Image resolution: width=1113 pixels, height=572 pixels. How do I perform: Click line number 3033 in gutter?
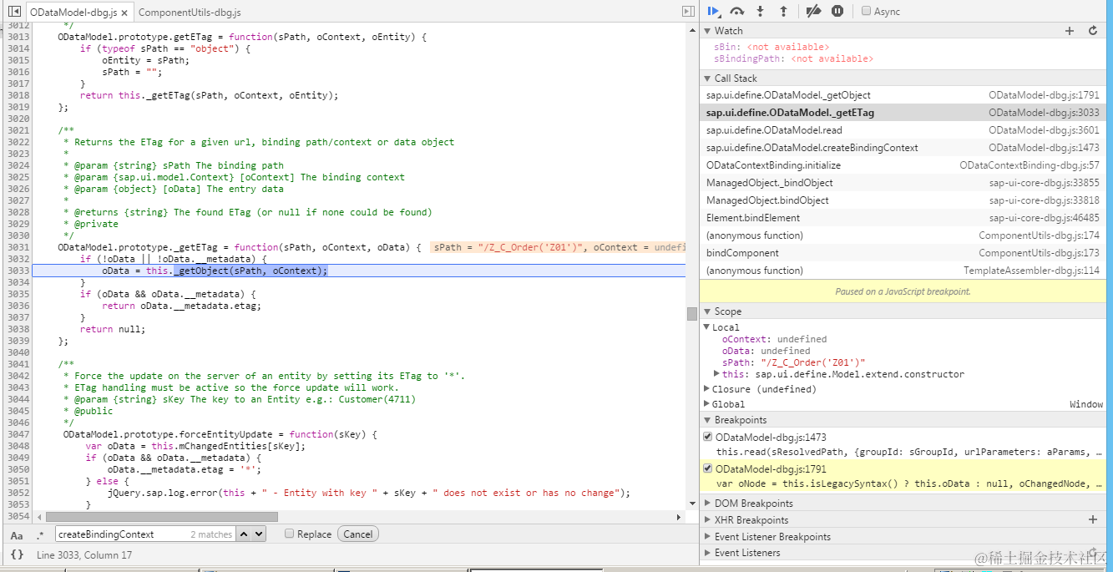pos(18,271)
